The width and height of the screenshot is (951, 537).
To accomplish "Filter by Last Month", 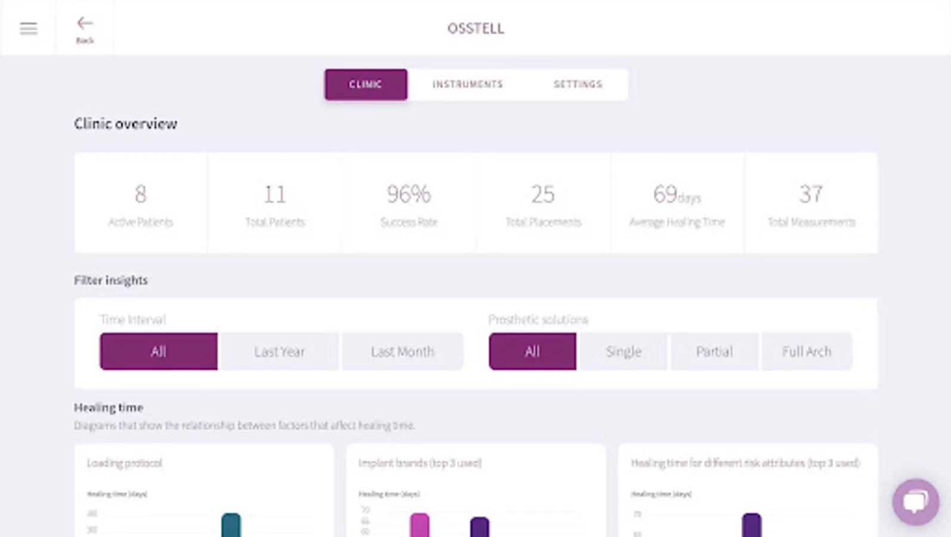I will pyautogui.click(x=403, y=351).
